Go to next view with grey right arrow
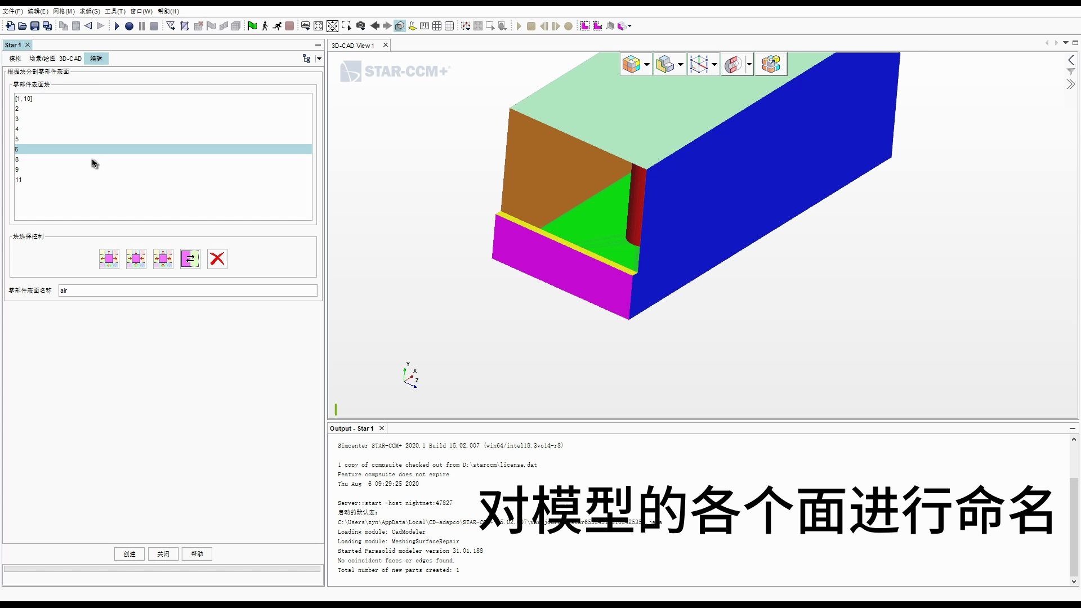Image resolution: width=1081 pixels, height=608 pixels. (x=387, y=26)
